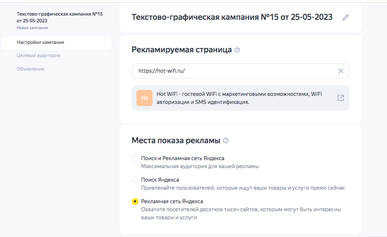Viewport: 387px width, 237px height.
Task: Select Рекламная сеть Яндекса radio option
Action: click(135, 201)
